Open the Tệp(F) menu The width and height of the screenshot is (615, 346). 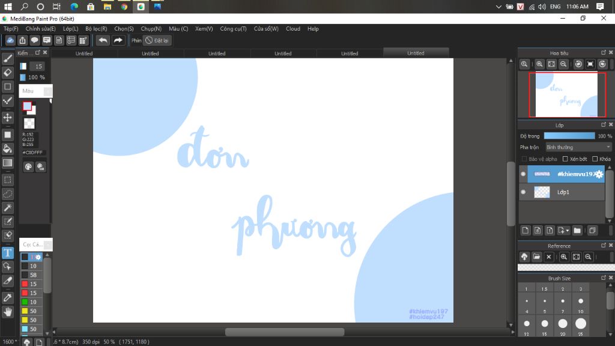[x=11, y=29]
